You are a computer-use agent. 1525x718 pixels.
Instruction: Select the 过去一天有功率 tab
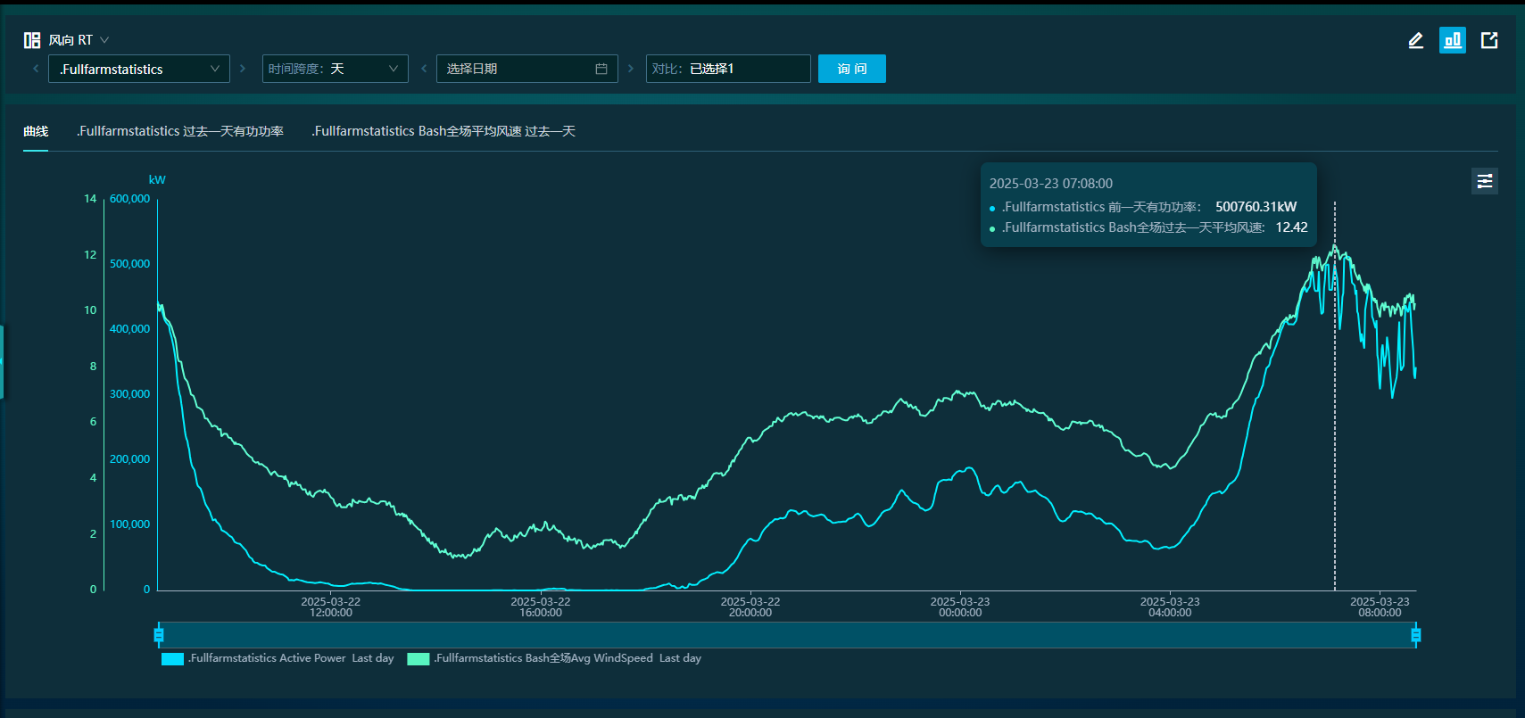pos(180,131)
